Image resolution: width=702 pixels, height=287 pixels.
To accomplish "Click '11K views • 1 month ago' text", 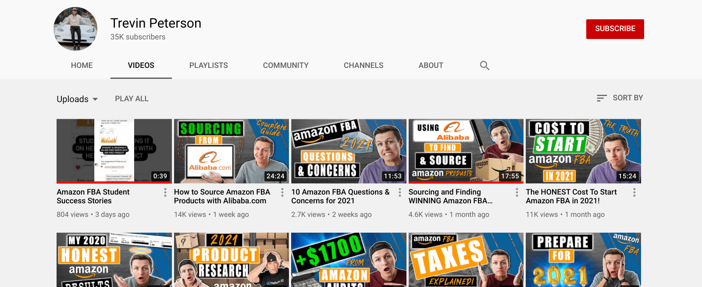I will 565,215.
